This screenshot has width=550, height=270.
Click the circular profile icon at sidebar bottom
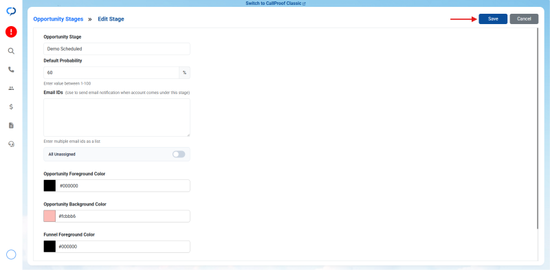tap(11, 255)
